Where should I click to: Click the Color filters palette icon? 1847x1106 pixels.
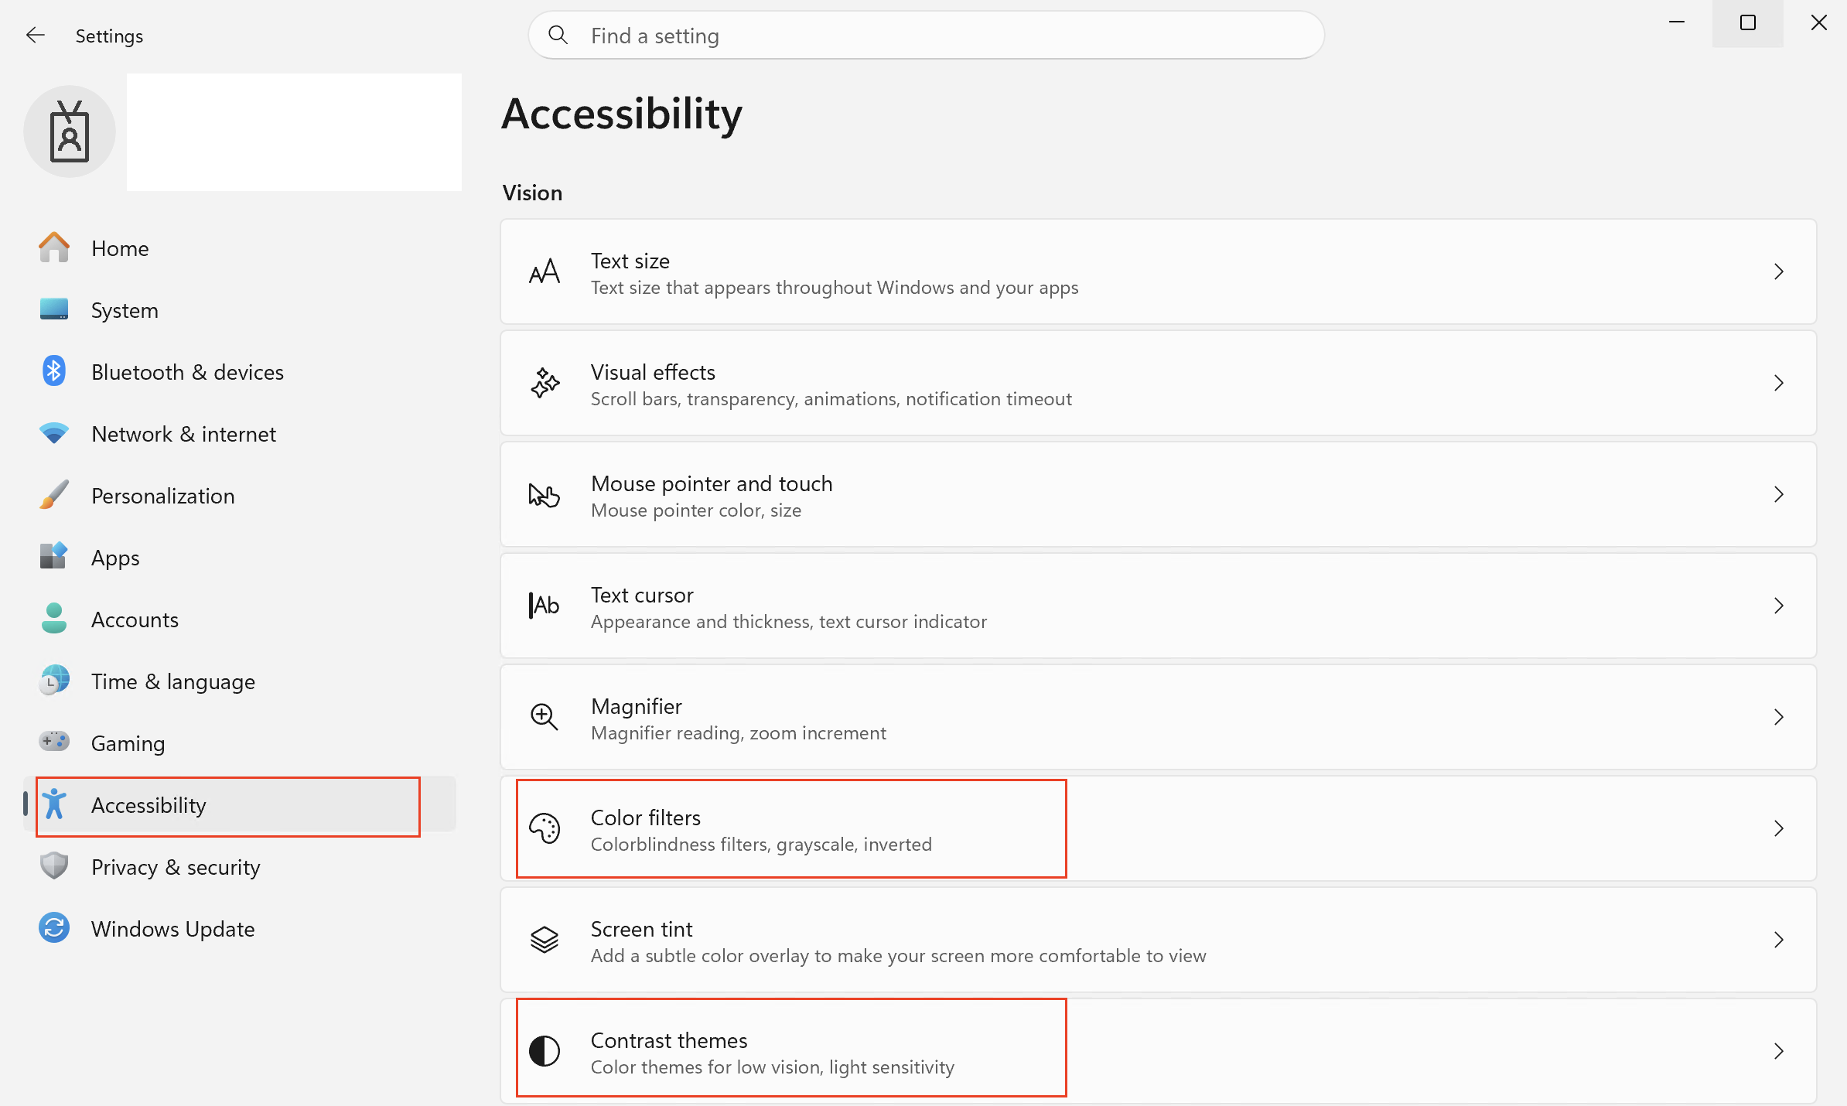[545, 828]
